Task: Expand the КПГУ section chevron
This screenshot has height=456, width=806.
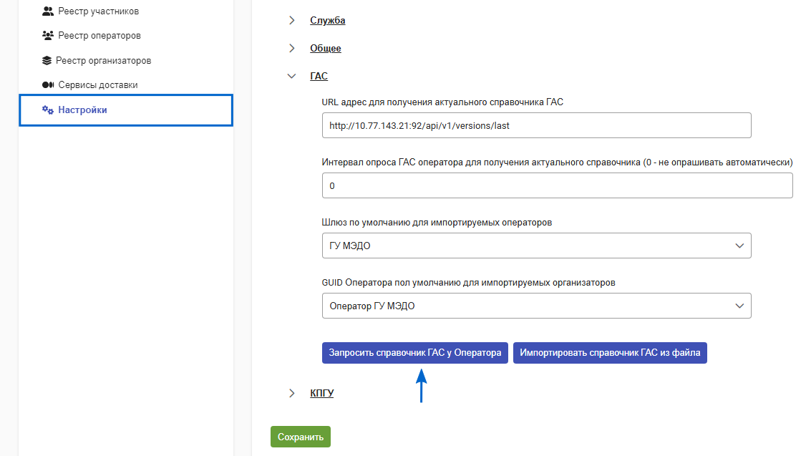Action: pos(291,393)
